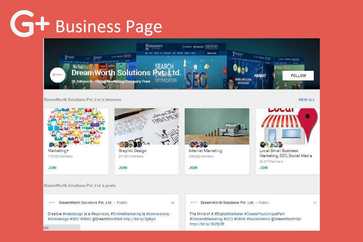Open DreamWorth Solutions round profile avatar
The image size is (363, 242).
tap(58, 75)
